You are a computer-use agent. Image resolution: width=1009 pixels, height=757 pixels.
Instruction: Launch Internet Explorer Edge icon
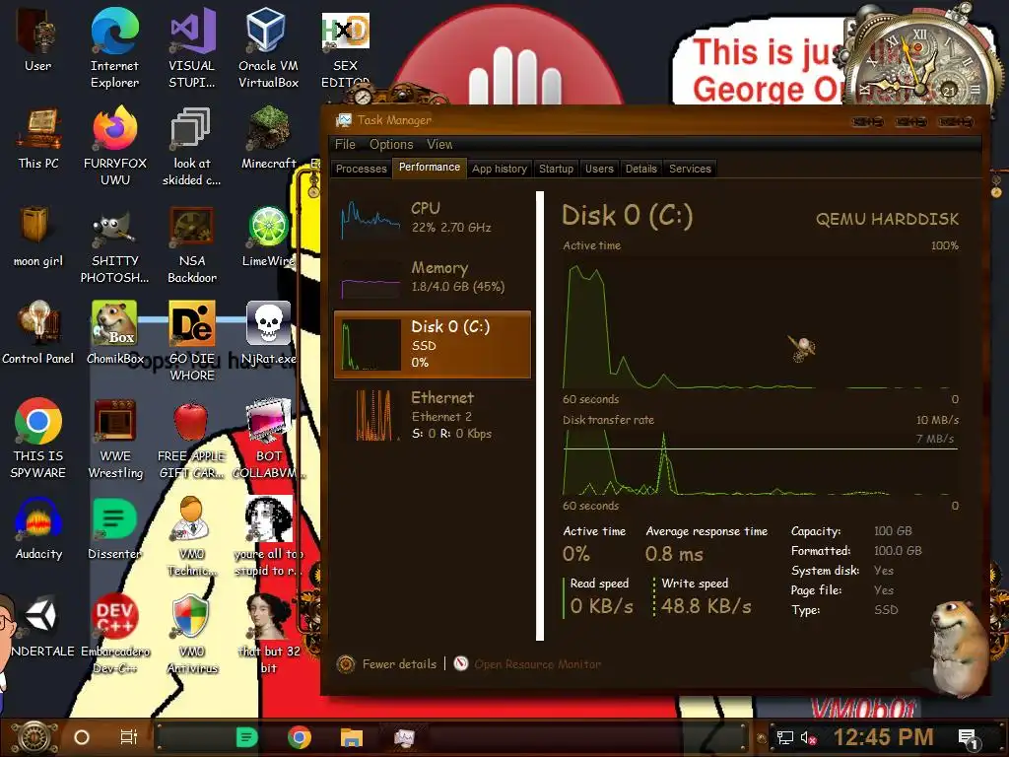tap(114, 48)
